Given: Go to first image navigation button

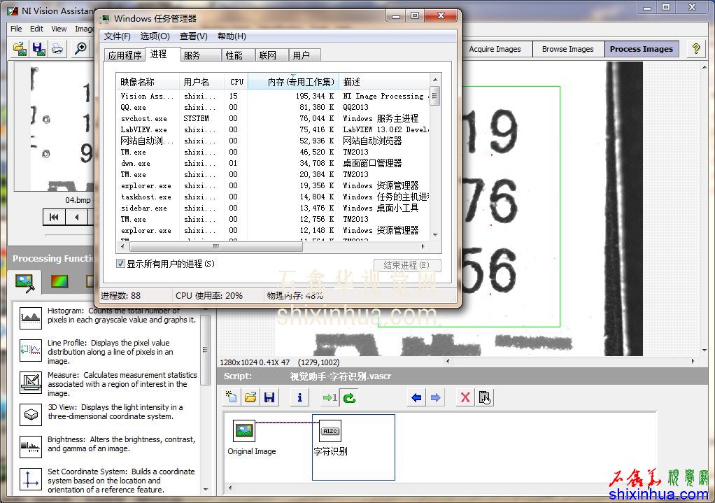Looking at the screenshot, I should tap(54, 218).
